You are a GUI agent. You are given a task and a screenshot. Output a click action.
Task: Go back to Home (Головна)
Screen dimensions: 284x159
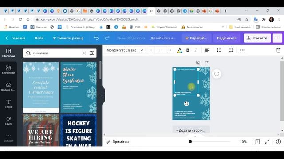point(15,38)
